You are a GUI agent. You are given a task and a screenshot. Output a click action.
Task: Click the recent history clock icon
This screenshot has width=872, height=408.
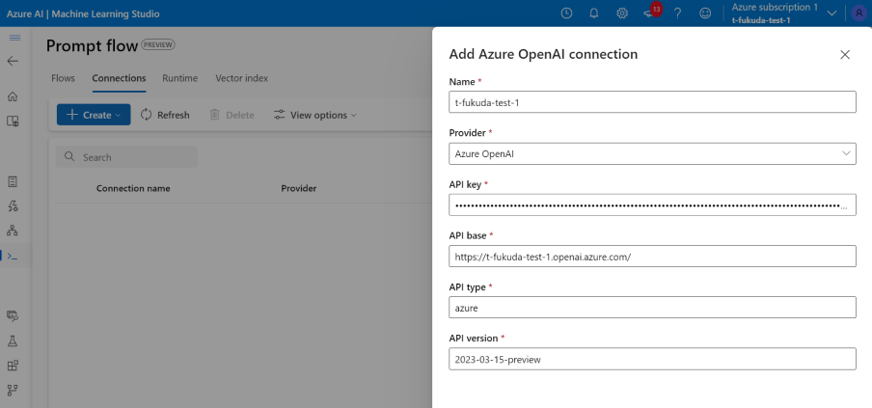pos(566,14)
